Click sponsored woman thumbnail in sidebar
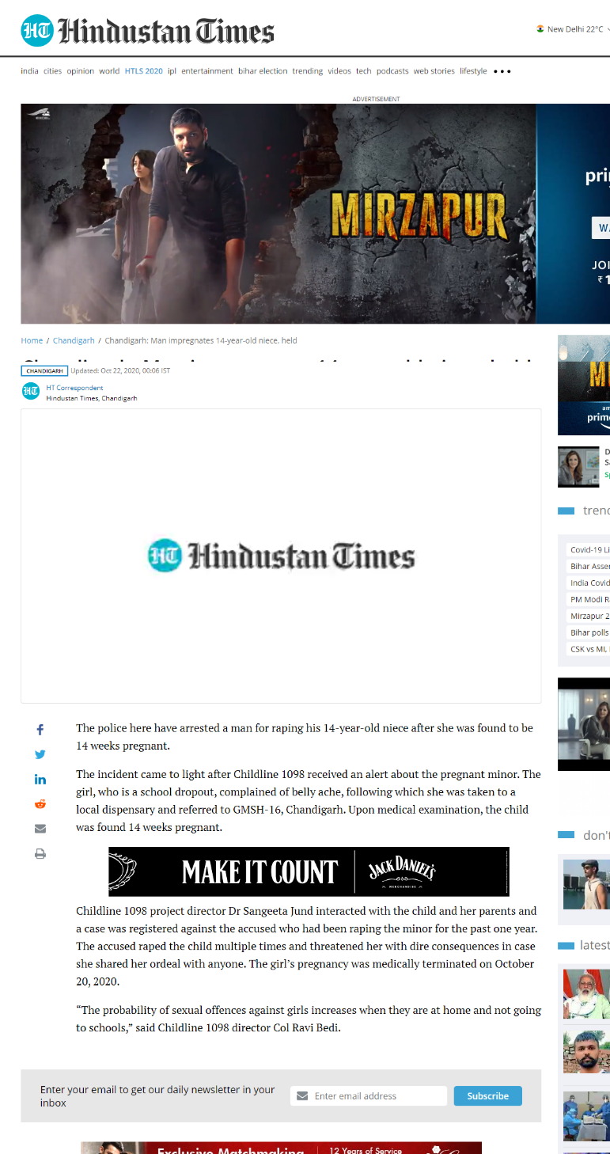 coord(578,467)
